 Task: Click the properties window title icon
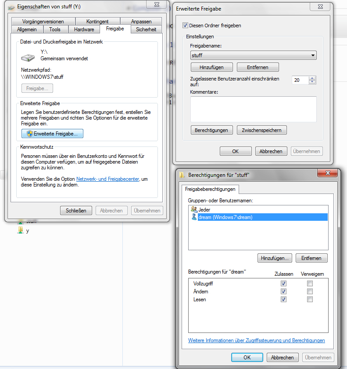coord(11,8)
